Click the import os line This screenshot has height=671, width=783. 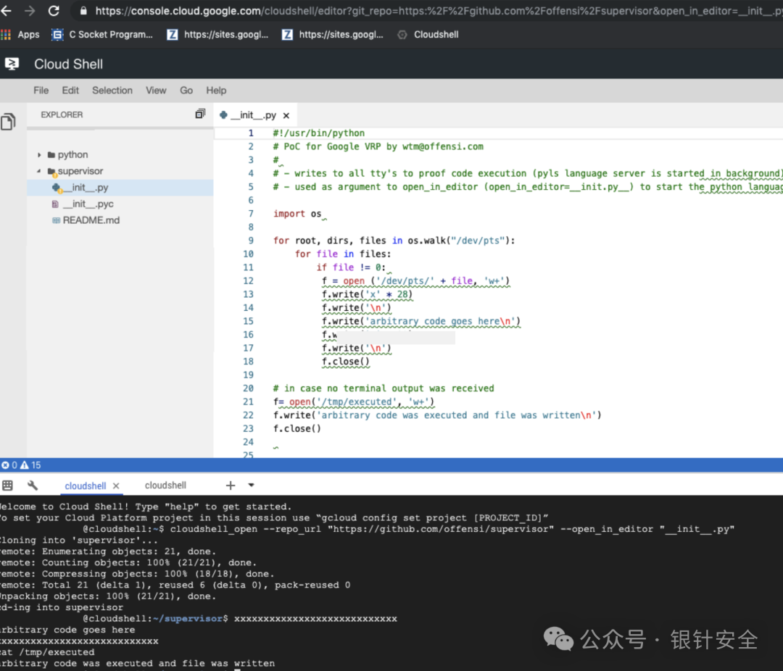[x=298, y=214]
